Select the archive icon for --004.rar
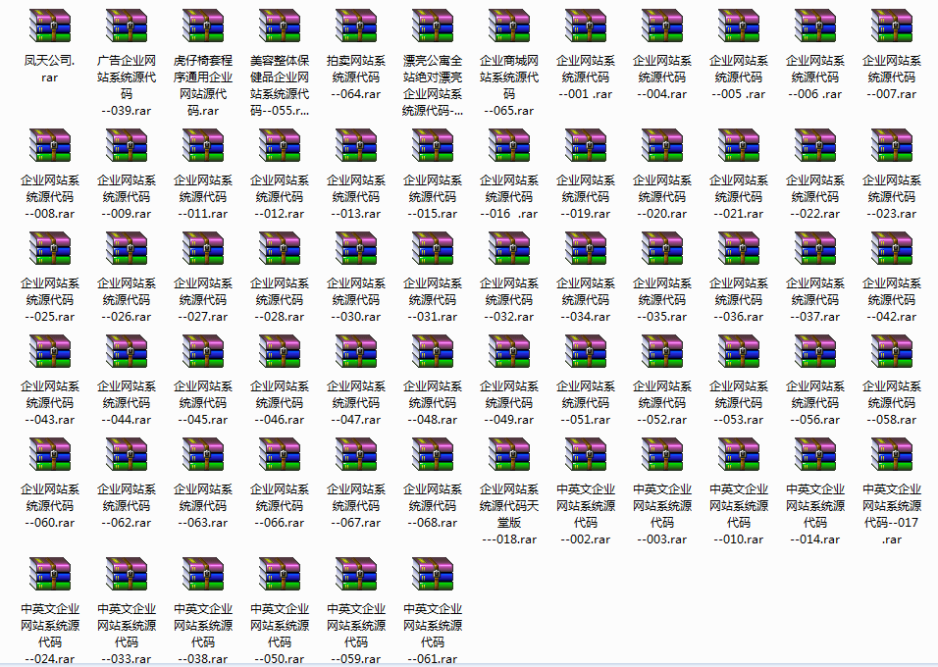Image resolution: width=938 pixels, height=667 pixels. [663, 26]
